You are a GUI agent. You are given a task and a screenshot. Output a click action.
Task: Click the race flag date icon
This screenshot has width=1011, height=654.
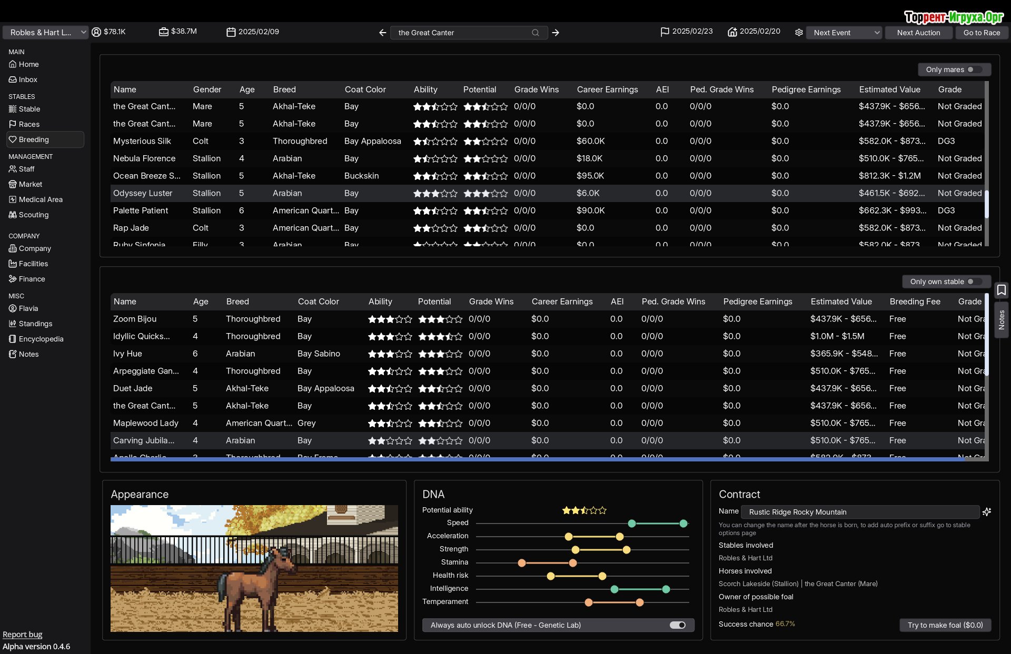(x=665, y=32)
